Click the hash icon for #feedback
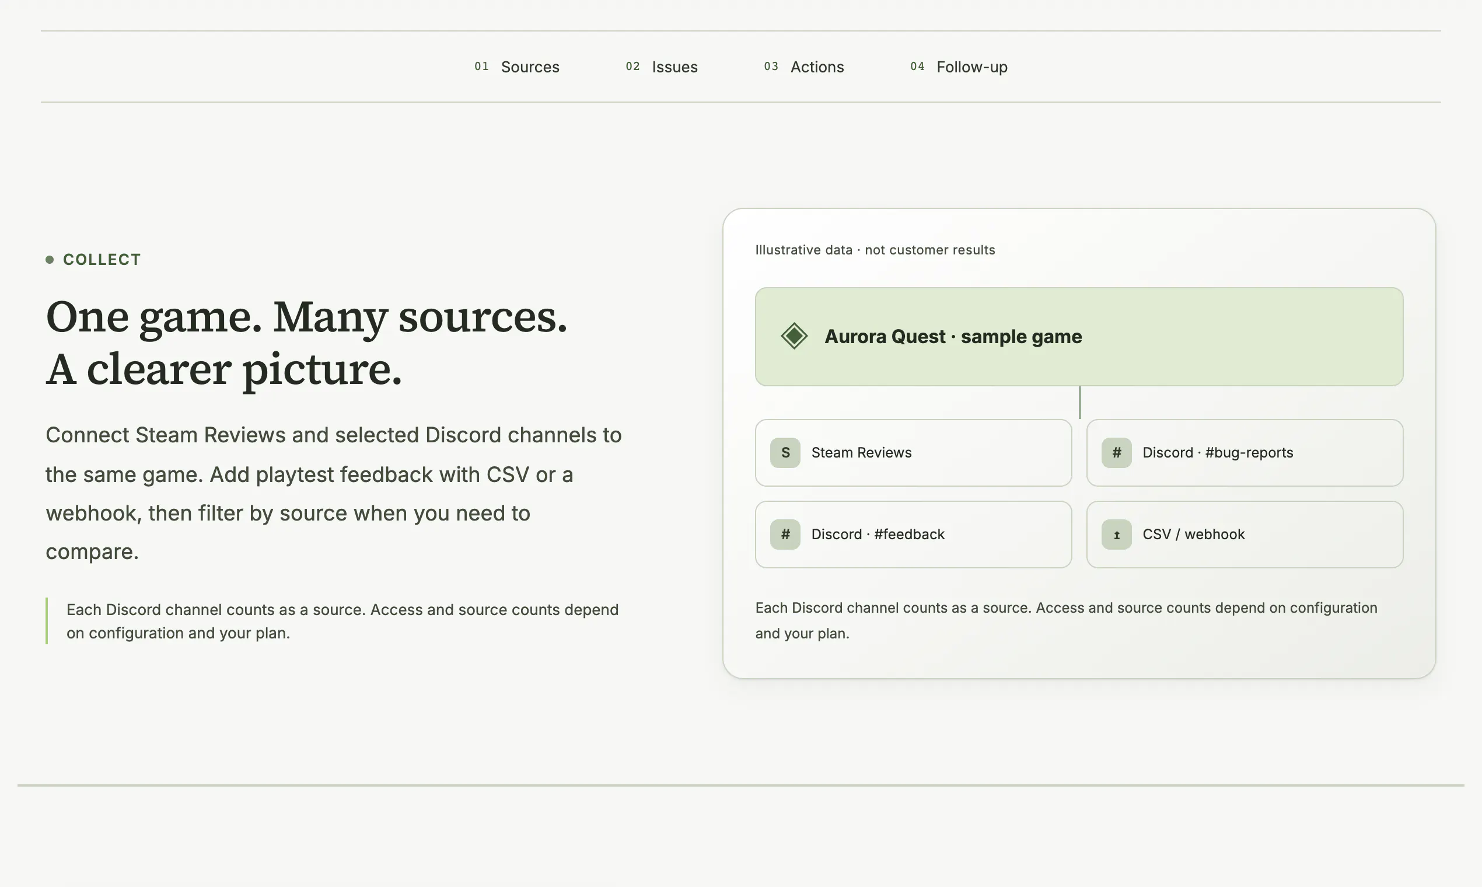Viewport: 1482px width, 887px height. pos(785,535)
